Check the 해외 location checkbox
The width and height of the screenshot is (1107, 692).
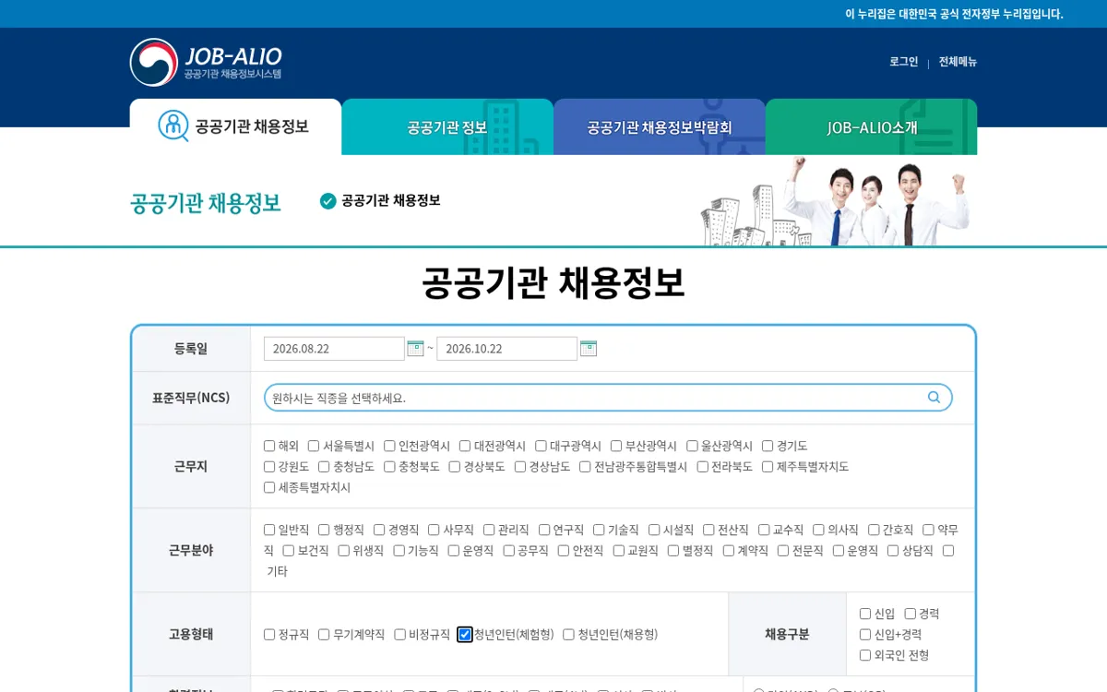269,446
